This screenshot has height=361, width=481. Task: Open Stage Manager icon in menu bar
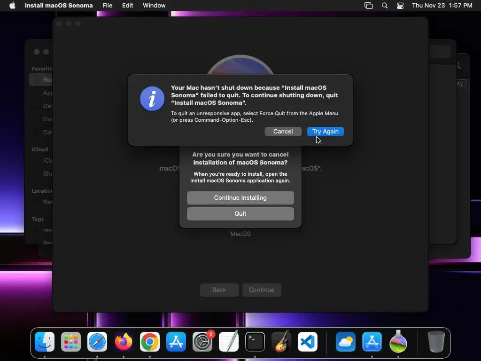tap(368, 6)
